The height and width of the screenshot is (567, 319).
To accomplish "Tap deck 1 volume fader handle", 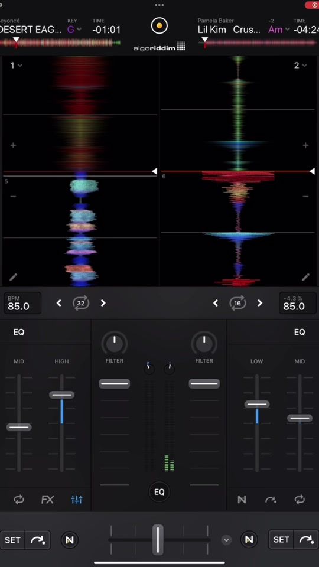I will [114, 384].
